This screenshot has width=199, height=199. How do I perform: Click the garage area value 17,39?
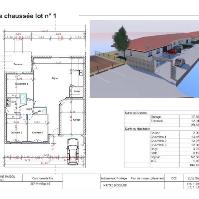[195, 117]
